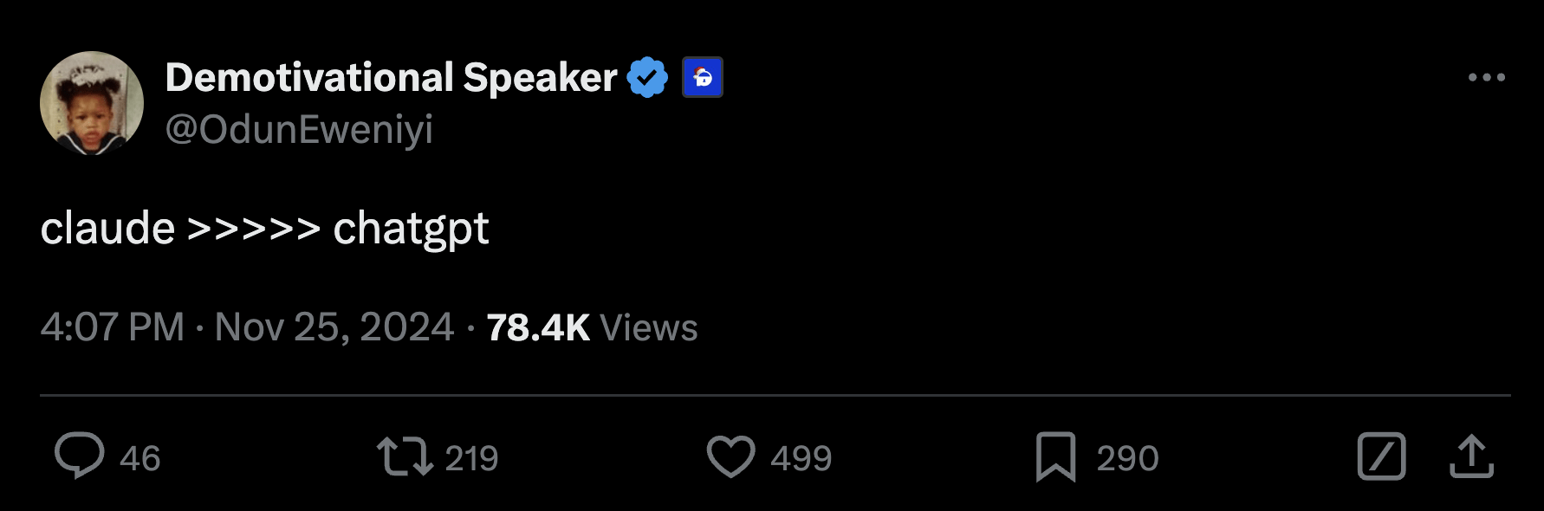
Task: Click the 46 replies count
Action: click(140, 458)
